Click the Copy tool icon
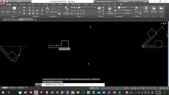This screenshot has width=169, height=95. coord(30,11)
